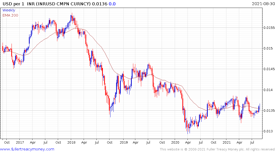Click the 0.014 price axis label
This screenshot has height=153, width=275.
[268, 90]
